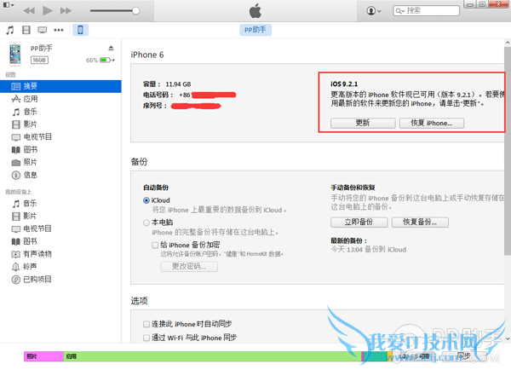This screenshot has height=370, width=511.
Task: Select the 本电脑 backup radio button
Action: [x=146, y=223]
